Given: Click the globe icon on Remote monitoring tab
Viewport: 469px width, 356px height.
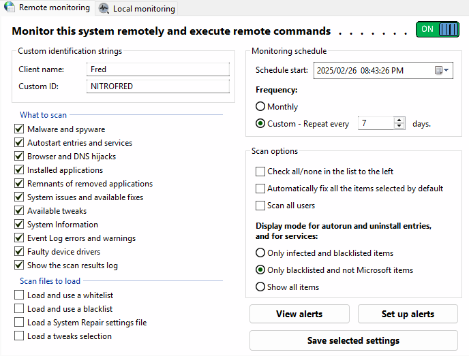Looking at the screenshot, I should (10, 7).
